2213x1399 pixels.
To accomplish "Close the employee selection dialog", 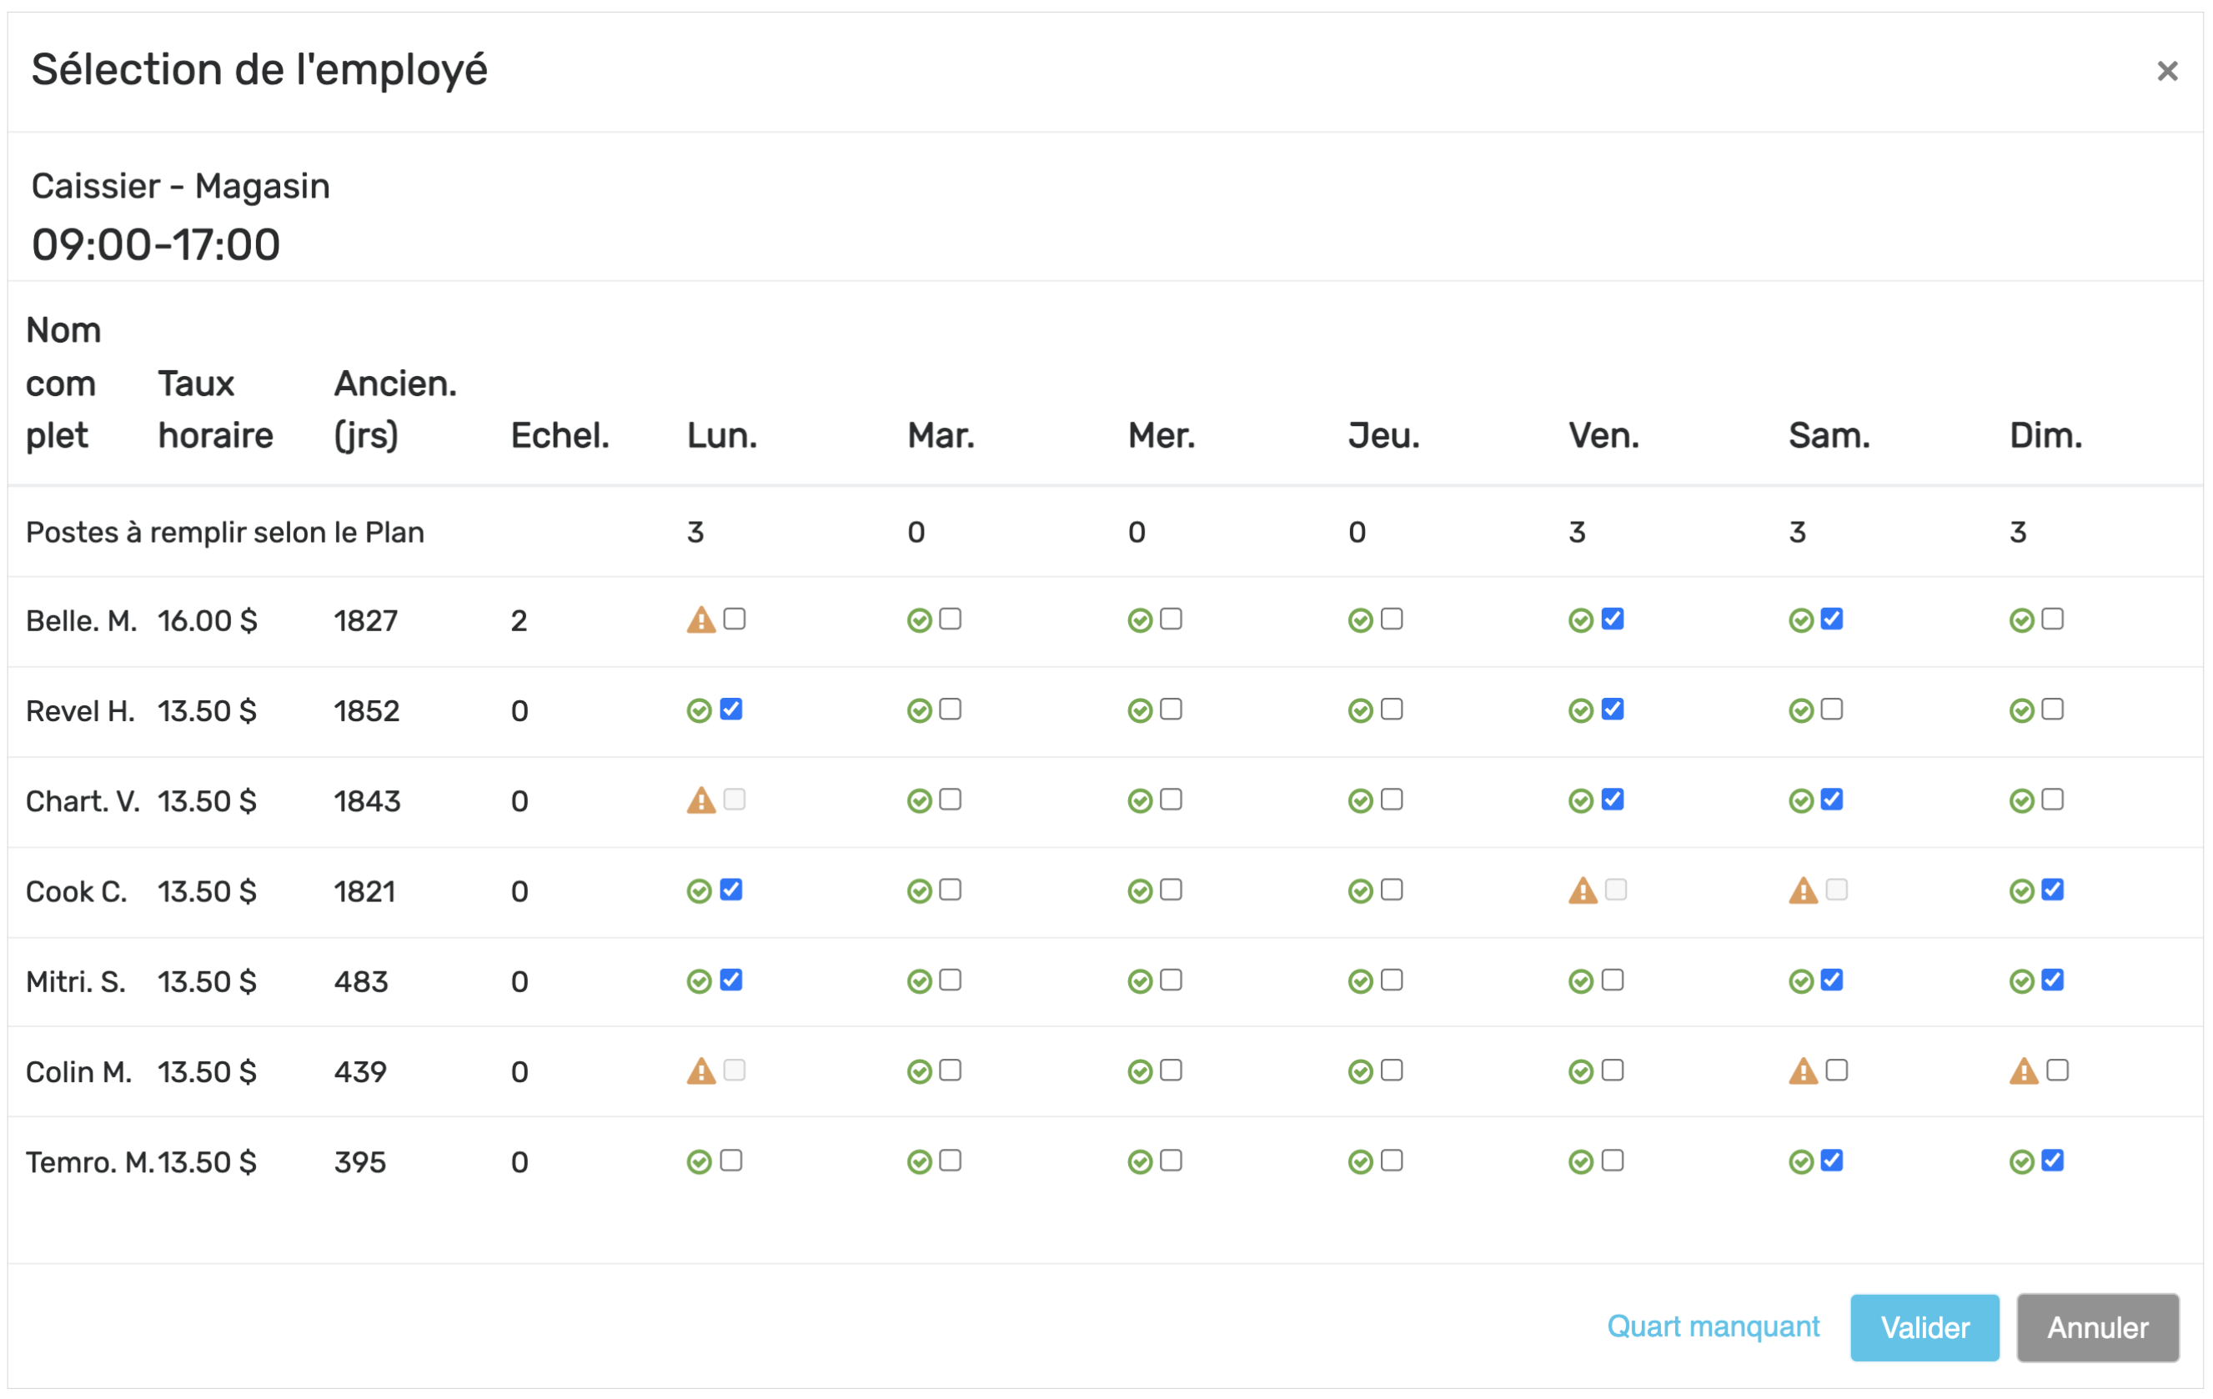I will pyautogui.click(x=2167, y=71).
